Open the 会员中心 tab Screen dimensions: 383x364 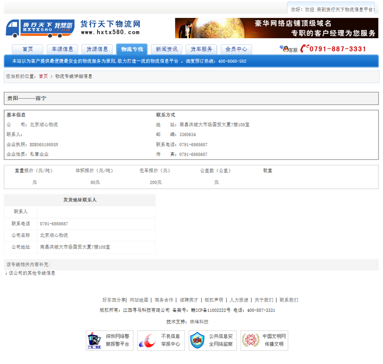click(236, 50)
